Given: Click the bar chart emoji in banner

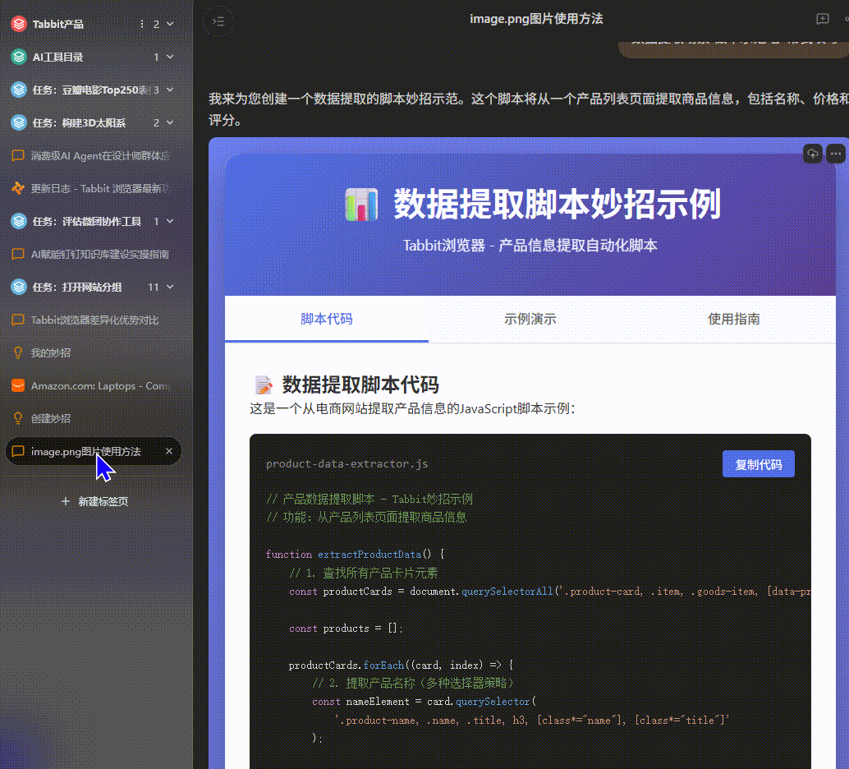Looking at the screenshot, I should click(361, 205).
